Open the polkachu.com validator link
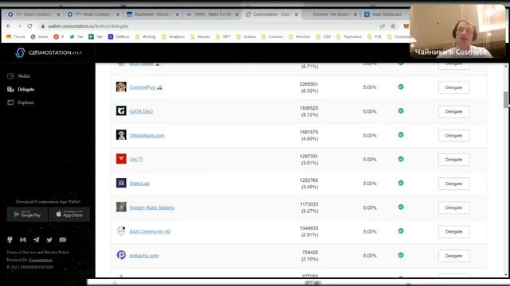This screenshot has height=286, width=510. pos(144,256)
